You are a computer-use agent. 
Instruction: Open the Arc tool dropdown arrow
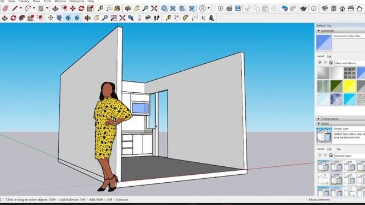point(34,9)
